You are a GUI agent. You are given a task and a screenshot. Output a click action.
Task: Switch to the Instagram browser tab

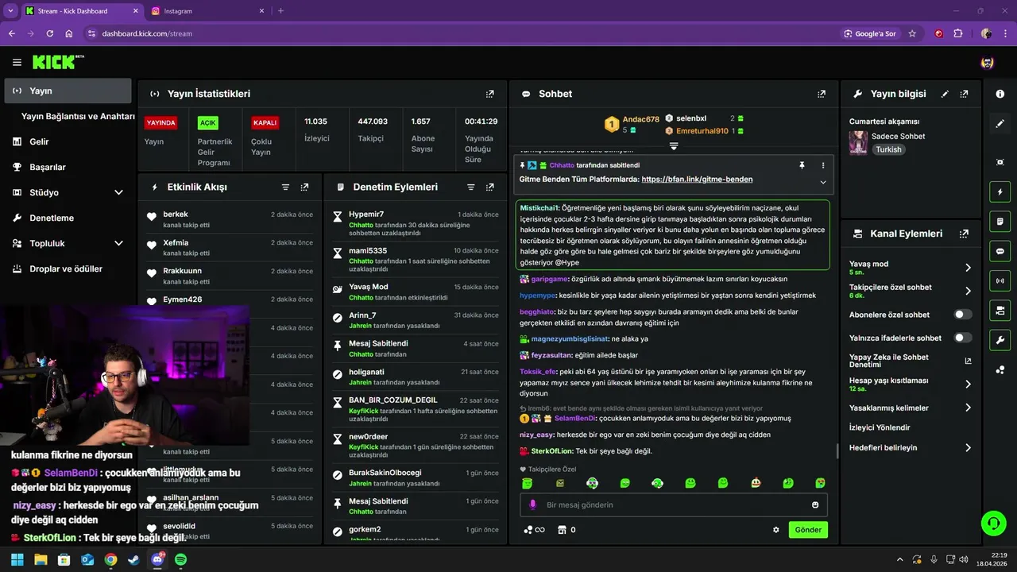207,11
